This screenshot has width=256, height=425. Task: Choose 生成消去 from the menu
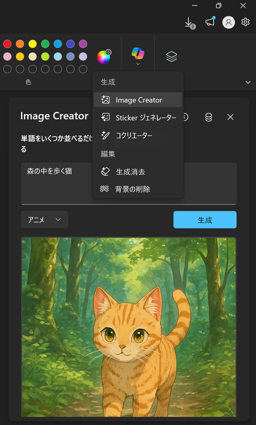(x=138, y=172)
